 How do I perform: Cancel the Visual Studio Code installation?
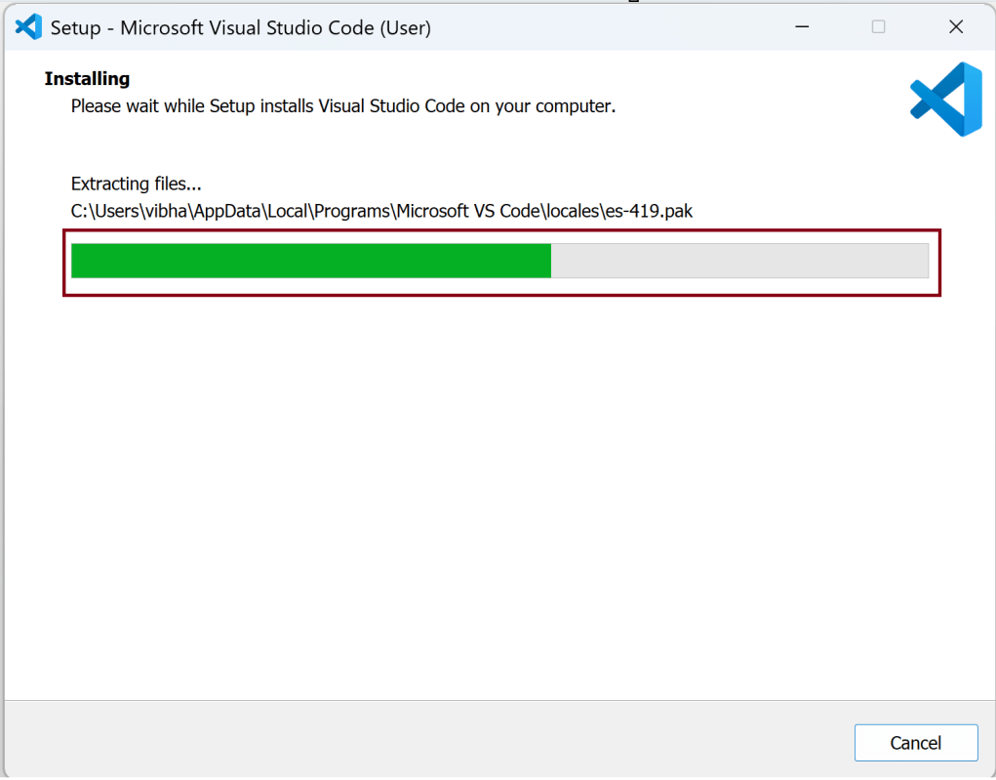pos(915,743)
